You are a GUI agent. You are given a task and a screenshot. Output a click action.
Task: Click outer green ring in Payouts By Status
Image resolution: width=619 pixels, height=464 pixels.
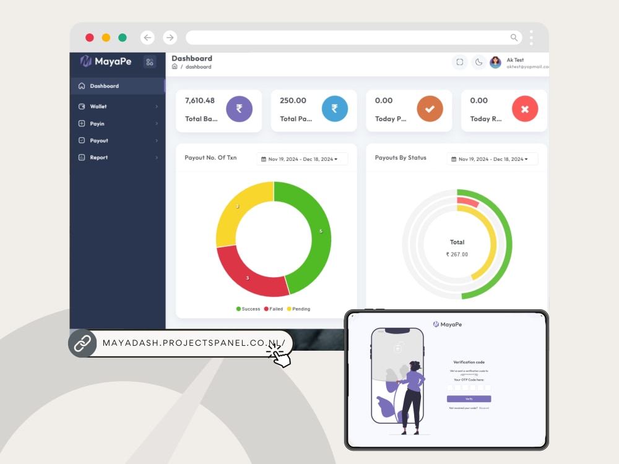tap(508, 244)
